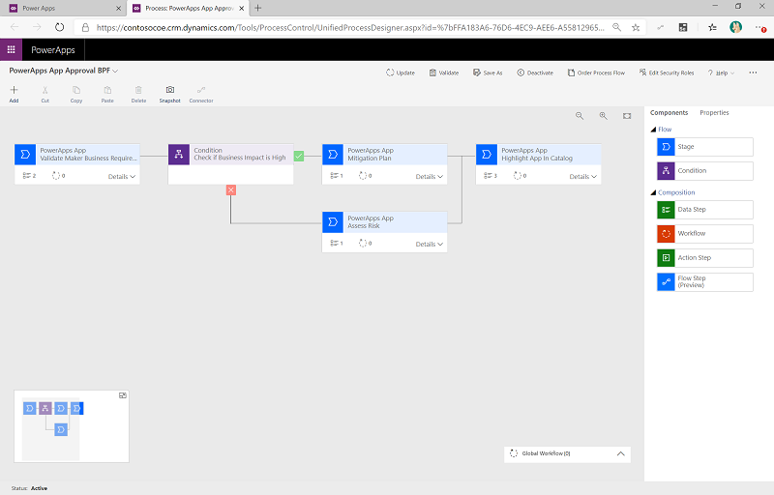The image size is (774, 495).
Task: Fit the canvas to screen
Action: pos(627,116)
